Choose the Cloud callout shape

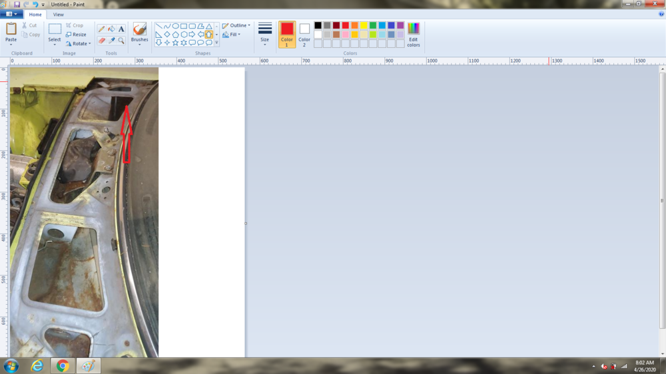(x=209, y=43)
